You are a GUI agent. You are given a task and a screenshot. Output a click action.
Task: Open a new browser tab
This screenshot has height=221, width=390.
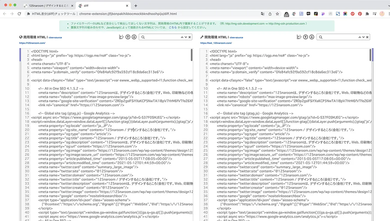(136, 6)
